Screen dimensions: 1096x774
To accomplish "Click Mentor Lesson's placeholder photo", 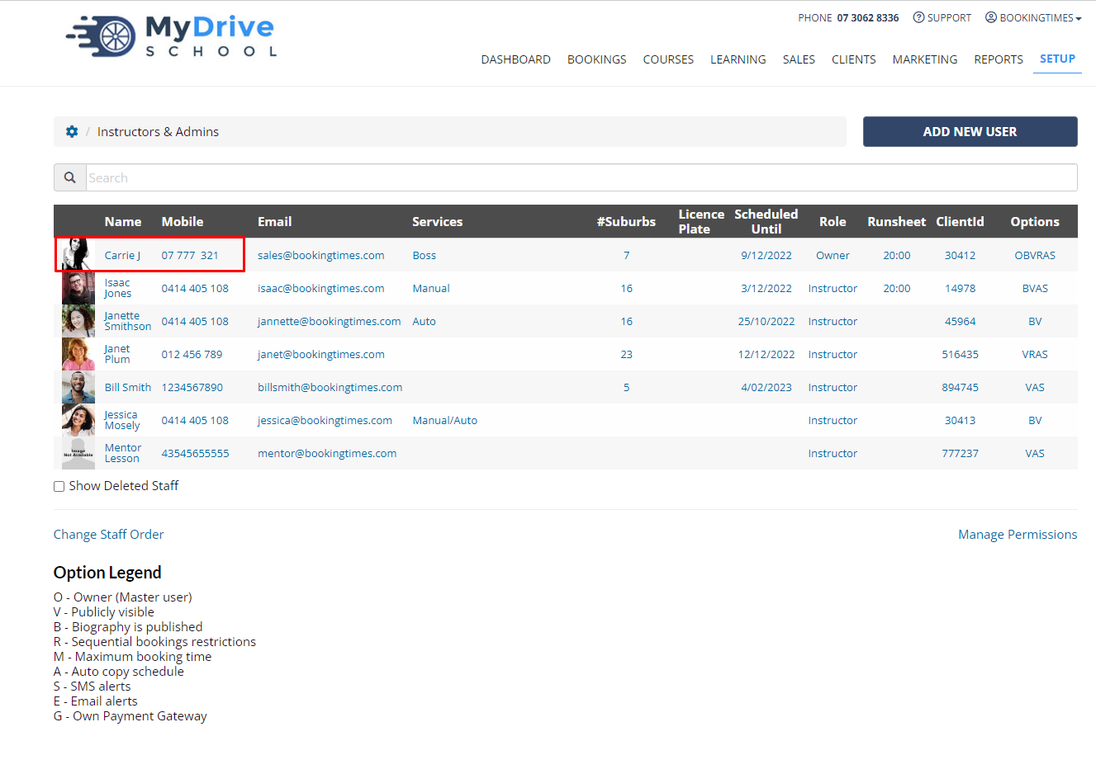I will point(78,453).
